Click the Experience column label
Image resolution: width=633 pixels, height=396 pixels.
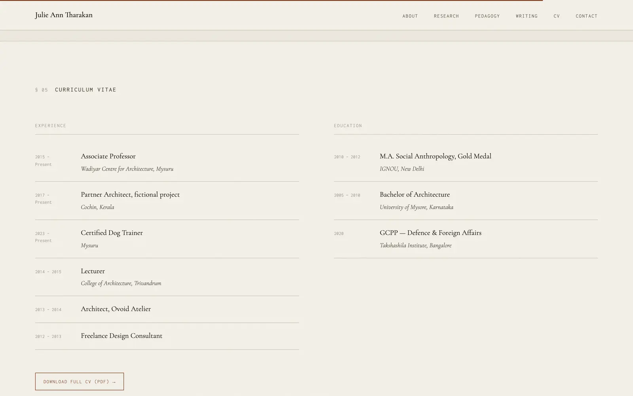[51, 126]
